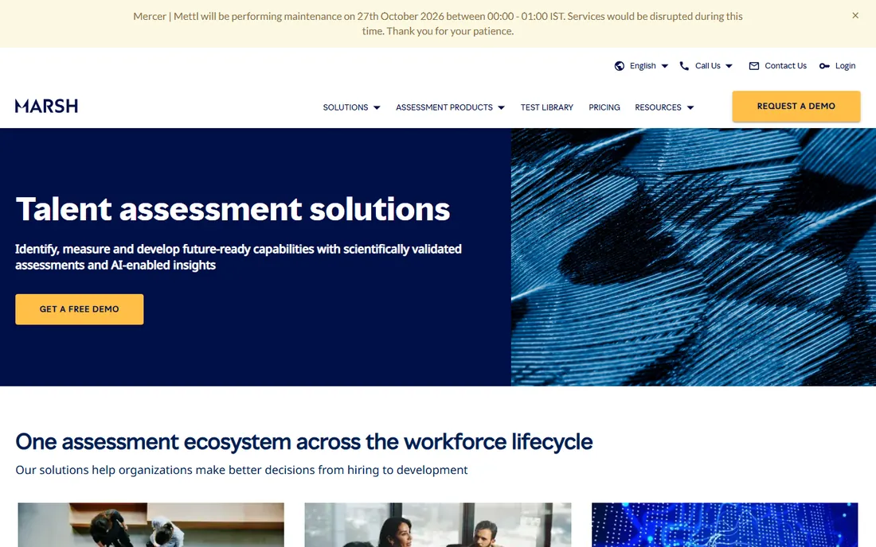Click the maintenance notice text
Screen dimensions: 876x547
[437, 23]
